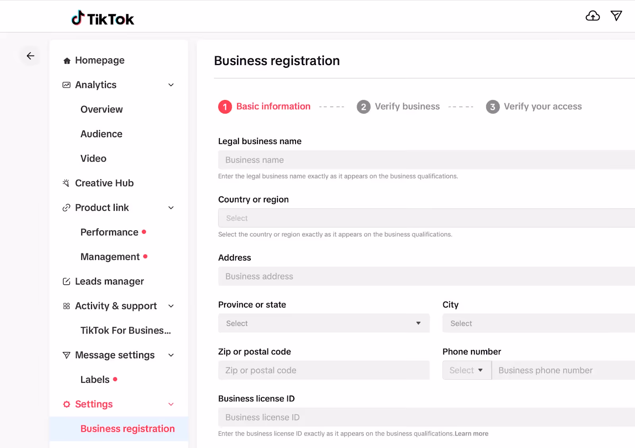The image size is (635, 448).
Task: Open Creative Hub lightbulb item
Action: pyautogui.click(x=98, y=183)
